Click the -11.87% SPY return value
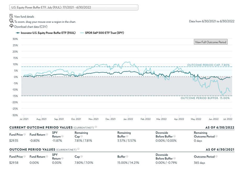 pyautogui.click(x=57, y=141)
